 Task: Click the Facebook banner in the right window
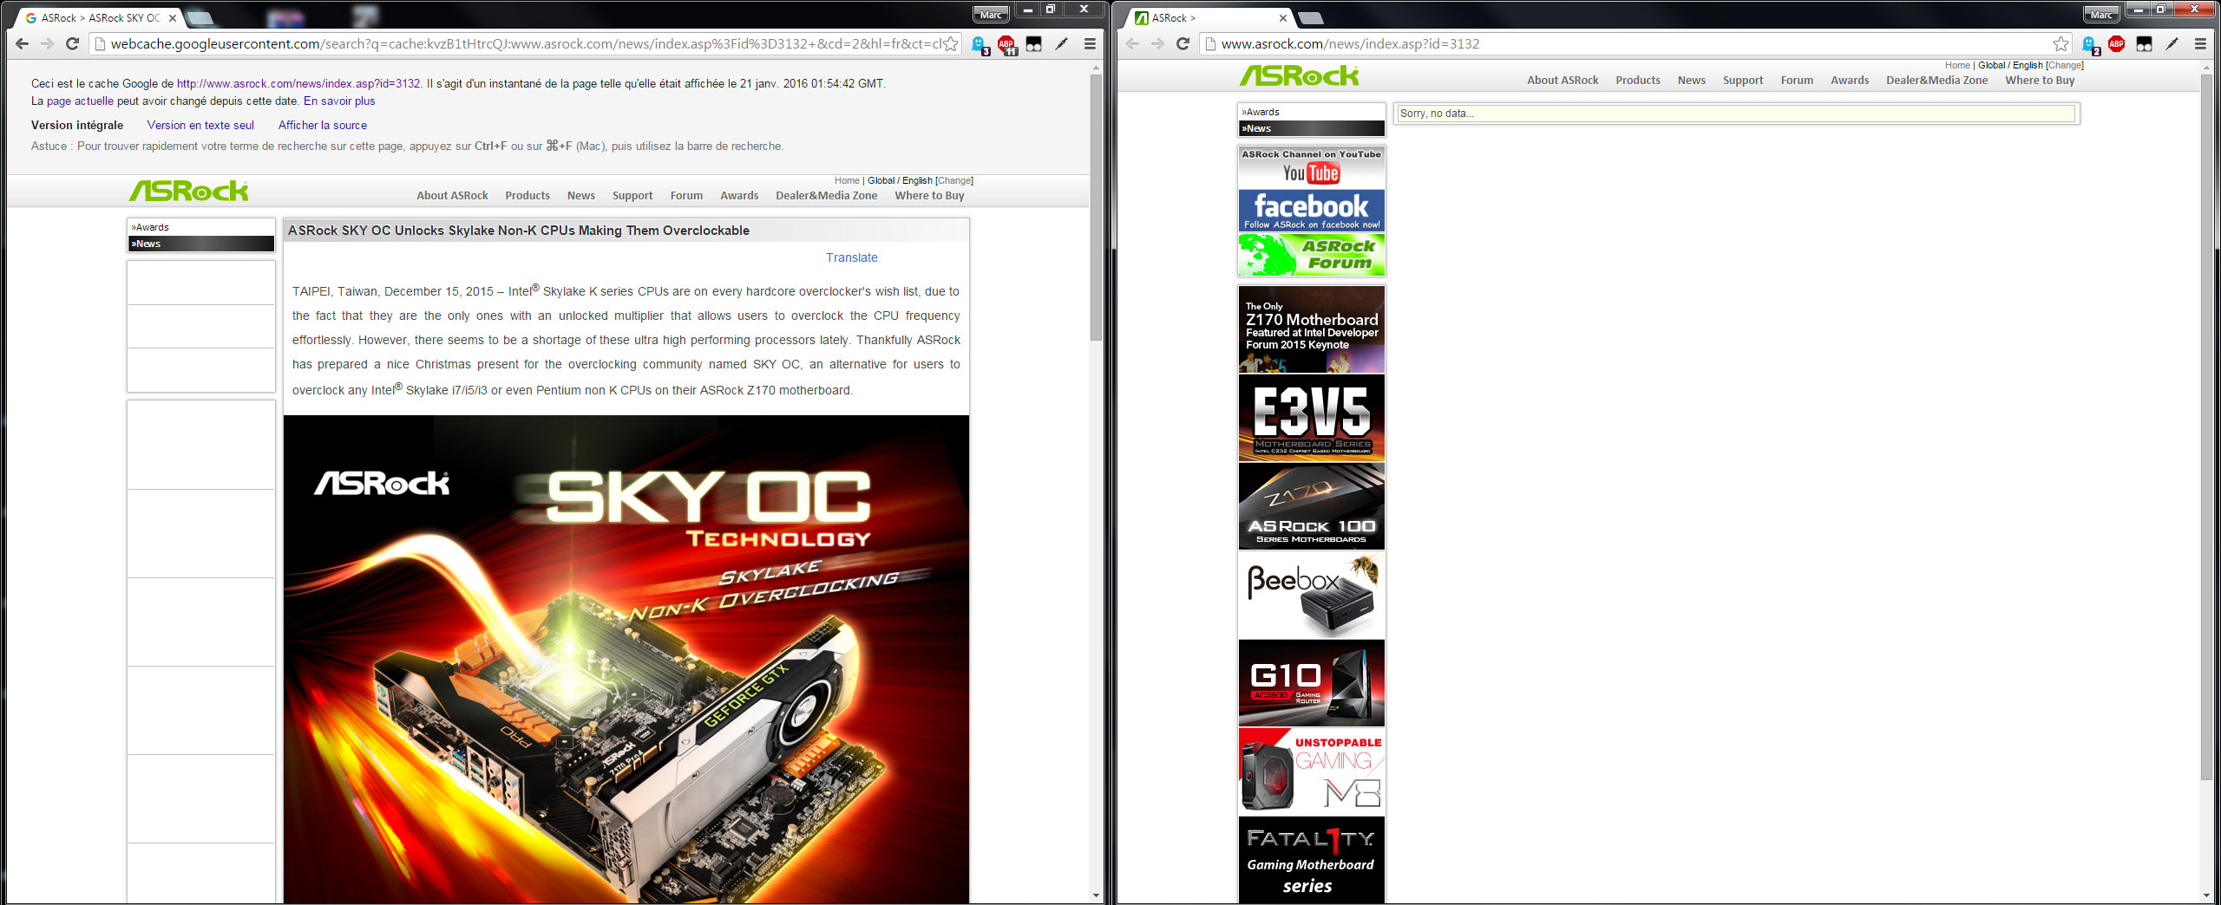(1311, 212)
